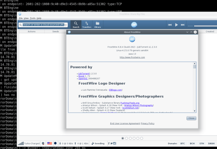The image size is (217, 149).
Task: Skip to previous track in player
Action: tap(170, 25)
